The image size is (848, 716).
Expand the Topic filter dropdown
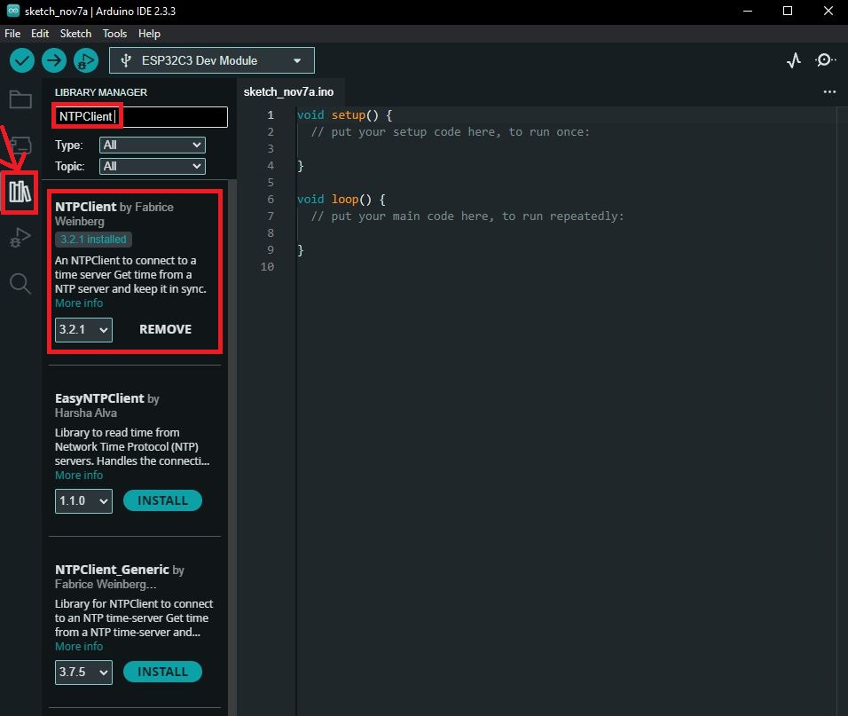[x=153, y=166]
